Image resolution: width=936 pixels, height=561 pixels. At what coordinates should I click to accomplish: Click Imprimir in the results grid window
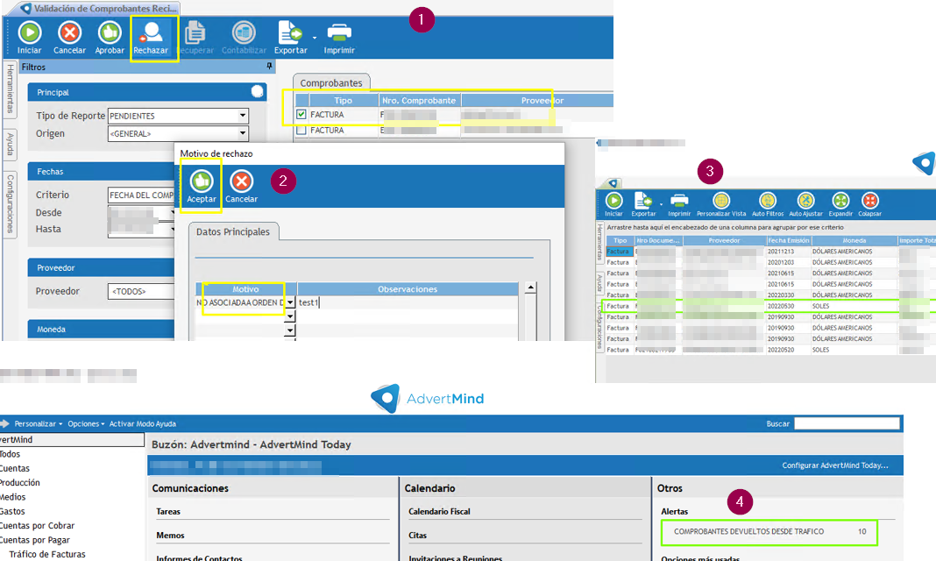[679, 204]
